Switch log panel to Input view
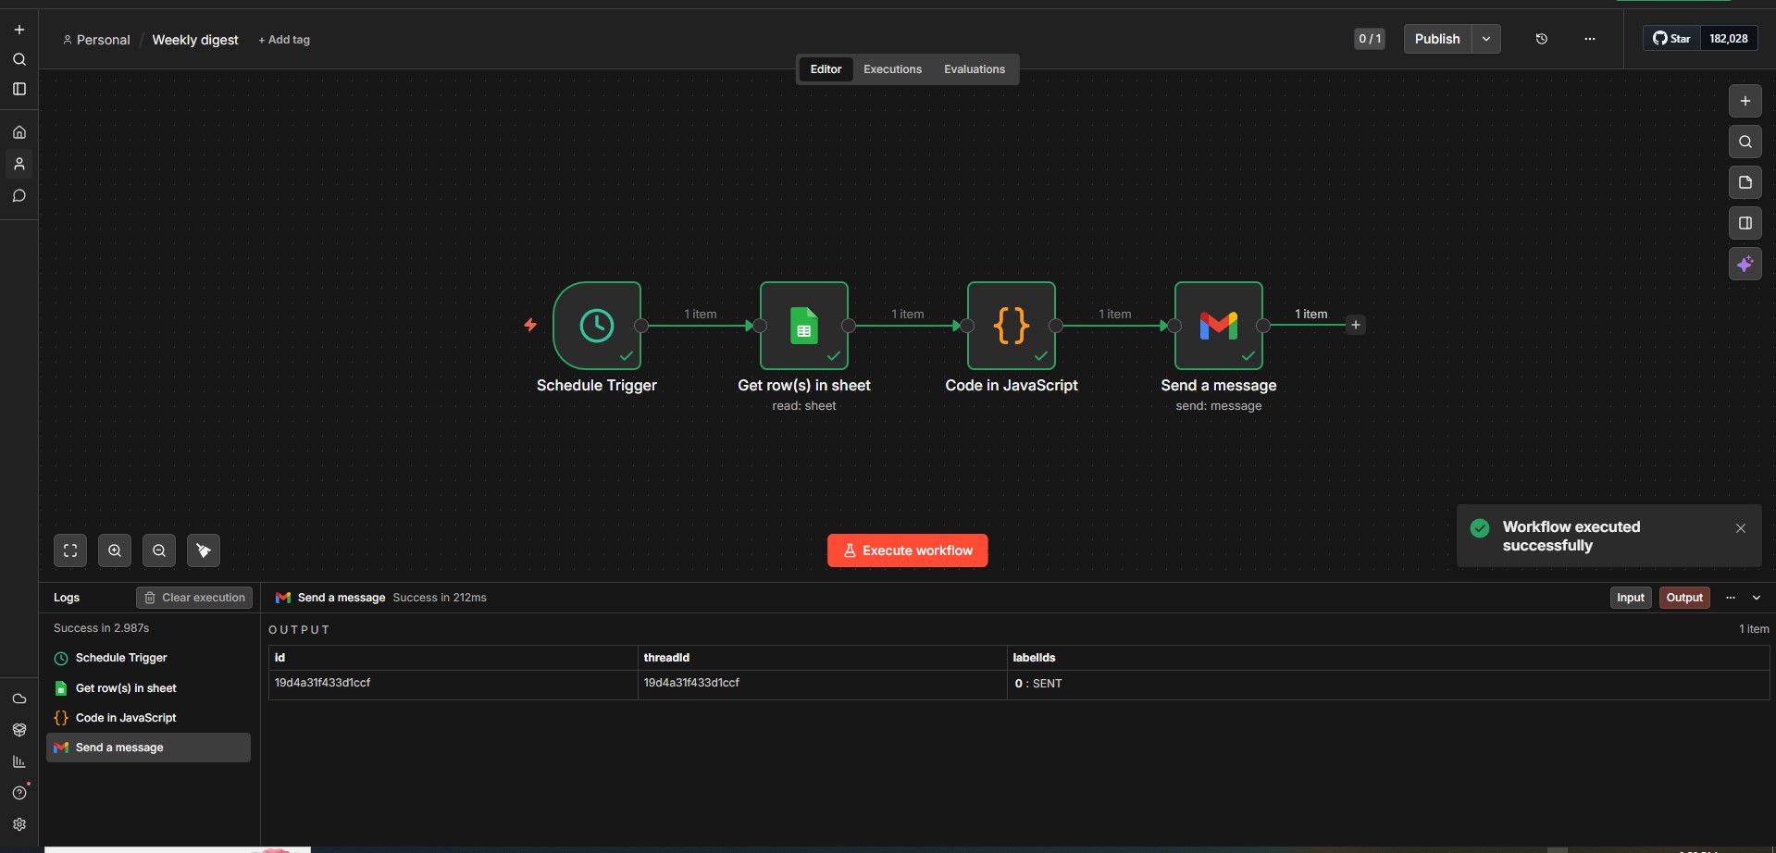This screenshot has height=853, width=1776. tap(1630, 597)
